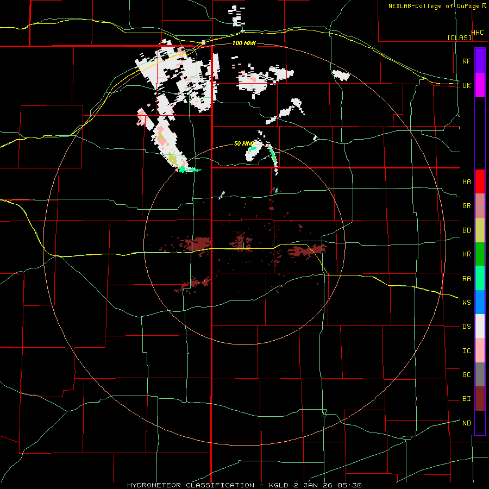Pick the BI dark-red legend swatch
The width and height of the screenshot is (489, 489).
480,399
